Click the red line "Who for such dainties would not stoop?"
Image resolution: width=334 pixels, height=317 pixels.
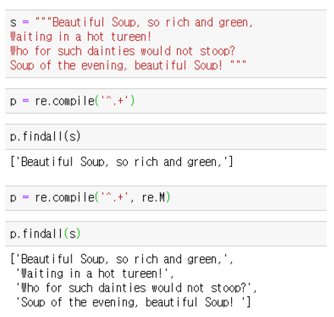122,51
